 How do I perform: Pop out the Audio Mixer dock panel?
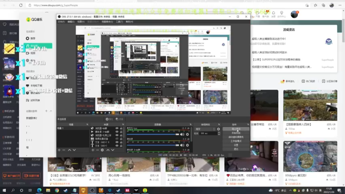[x=191, y=125]
